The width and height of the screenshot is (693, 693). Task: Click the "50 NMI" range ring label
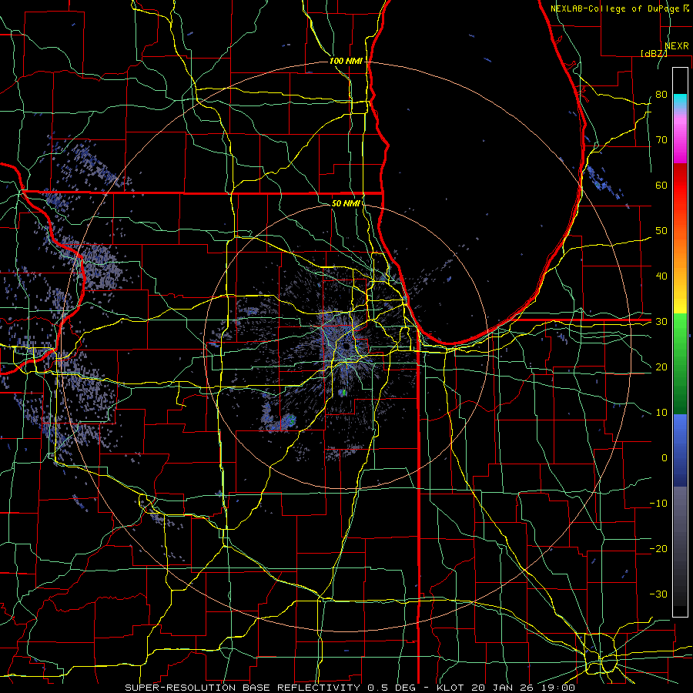(x=346, y=203)
